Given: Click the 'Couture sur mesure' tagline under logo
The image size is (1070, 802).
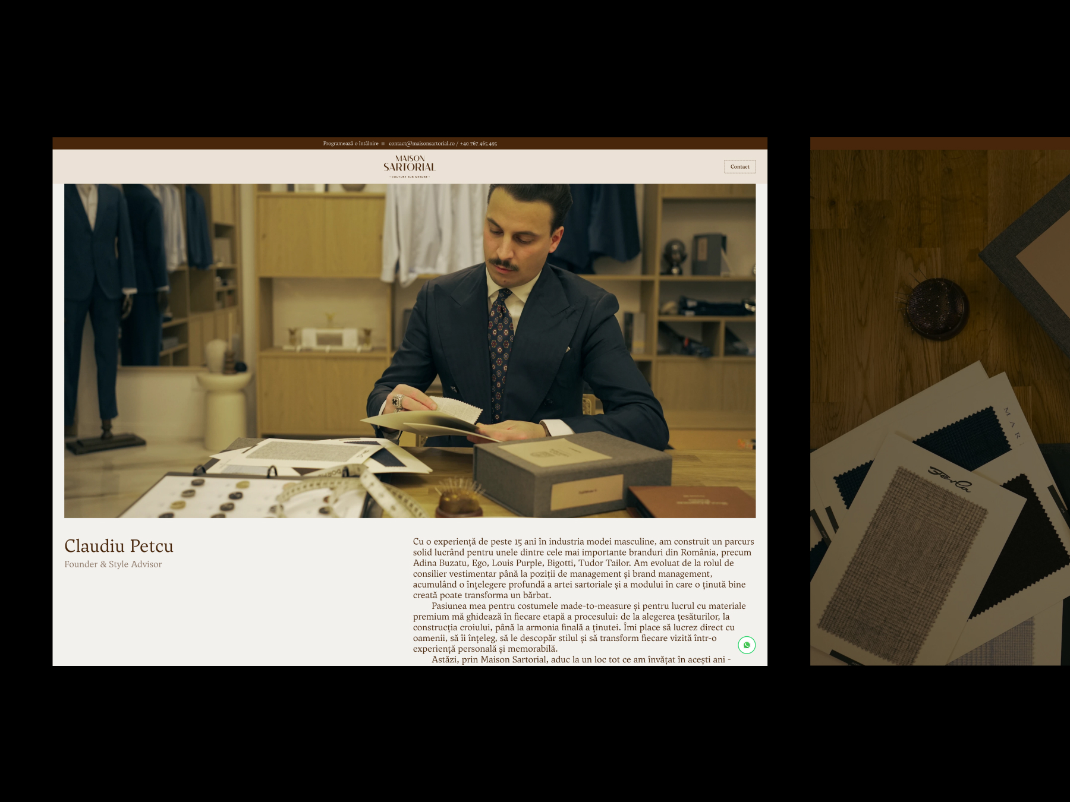Looking at the screenshot, I should [409, 177].
